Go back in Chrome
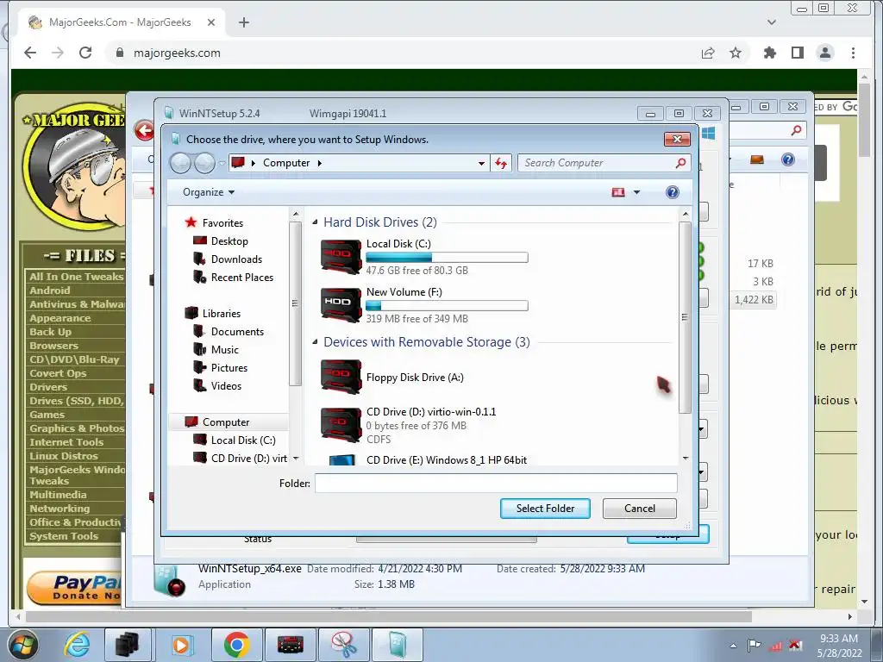 point(30,53)
